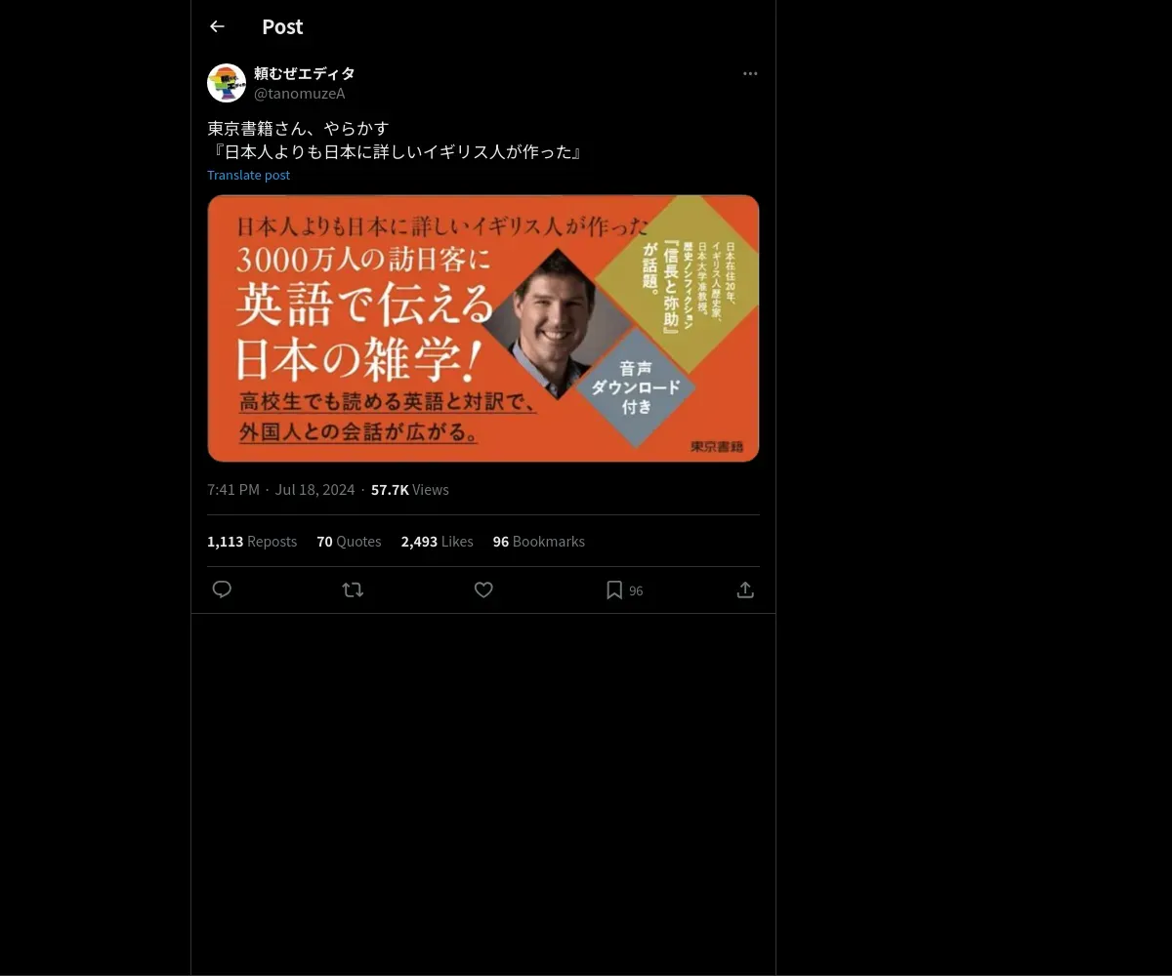The width and height of the screenshot is (1172, 976).
Task: Open the @tanomuzeA handle
Action: 299,94
